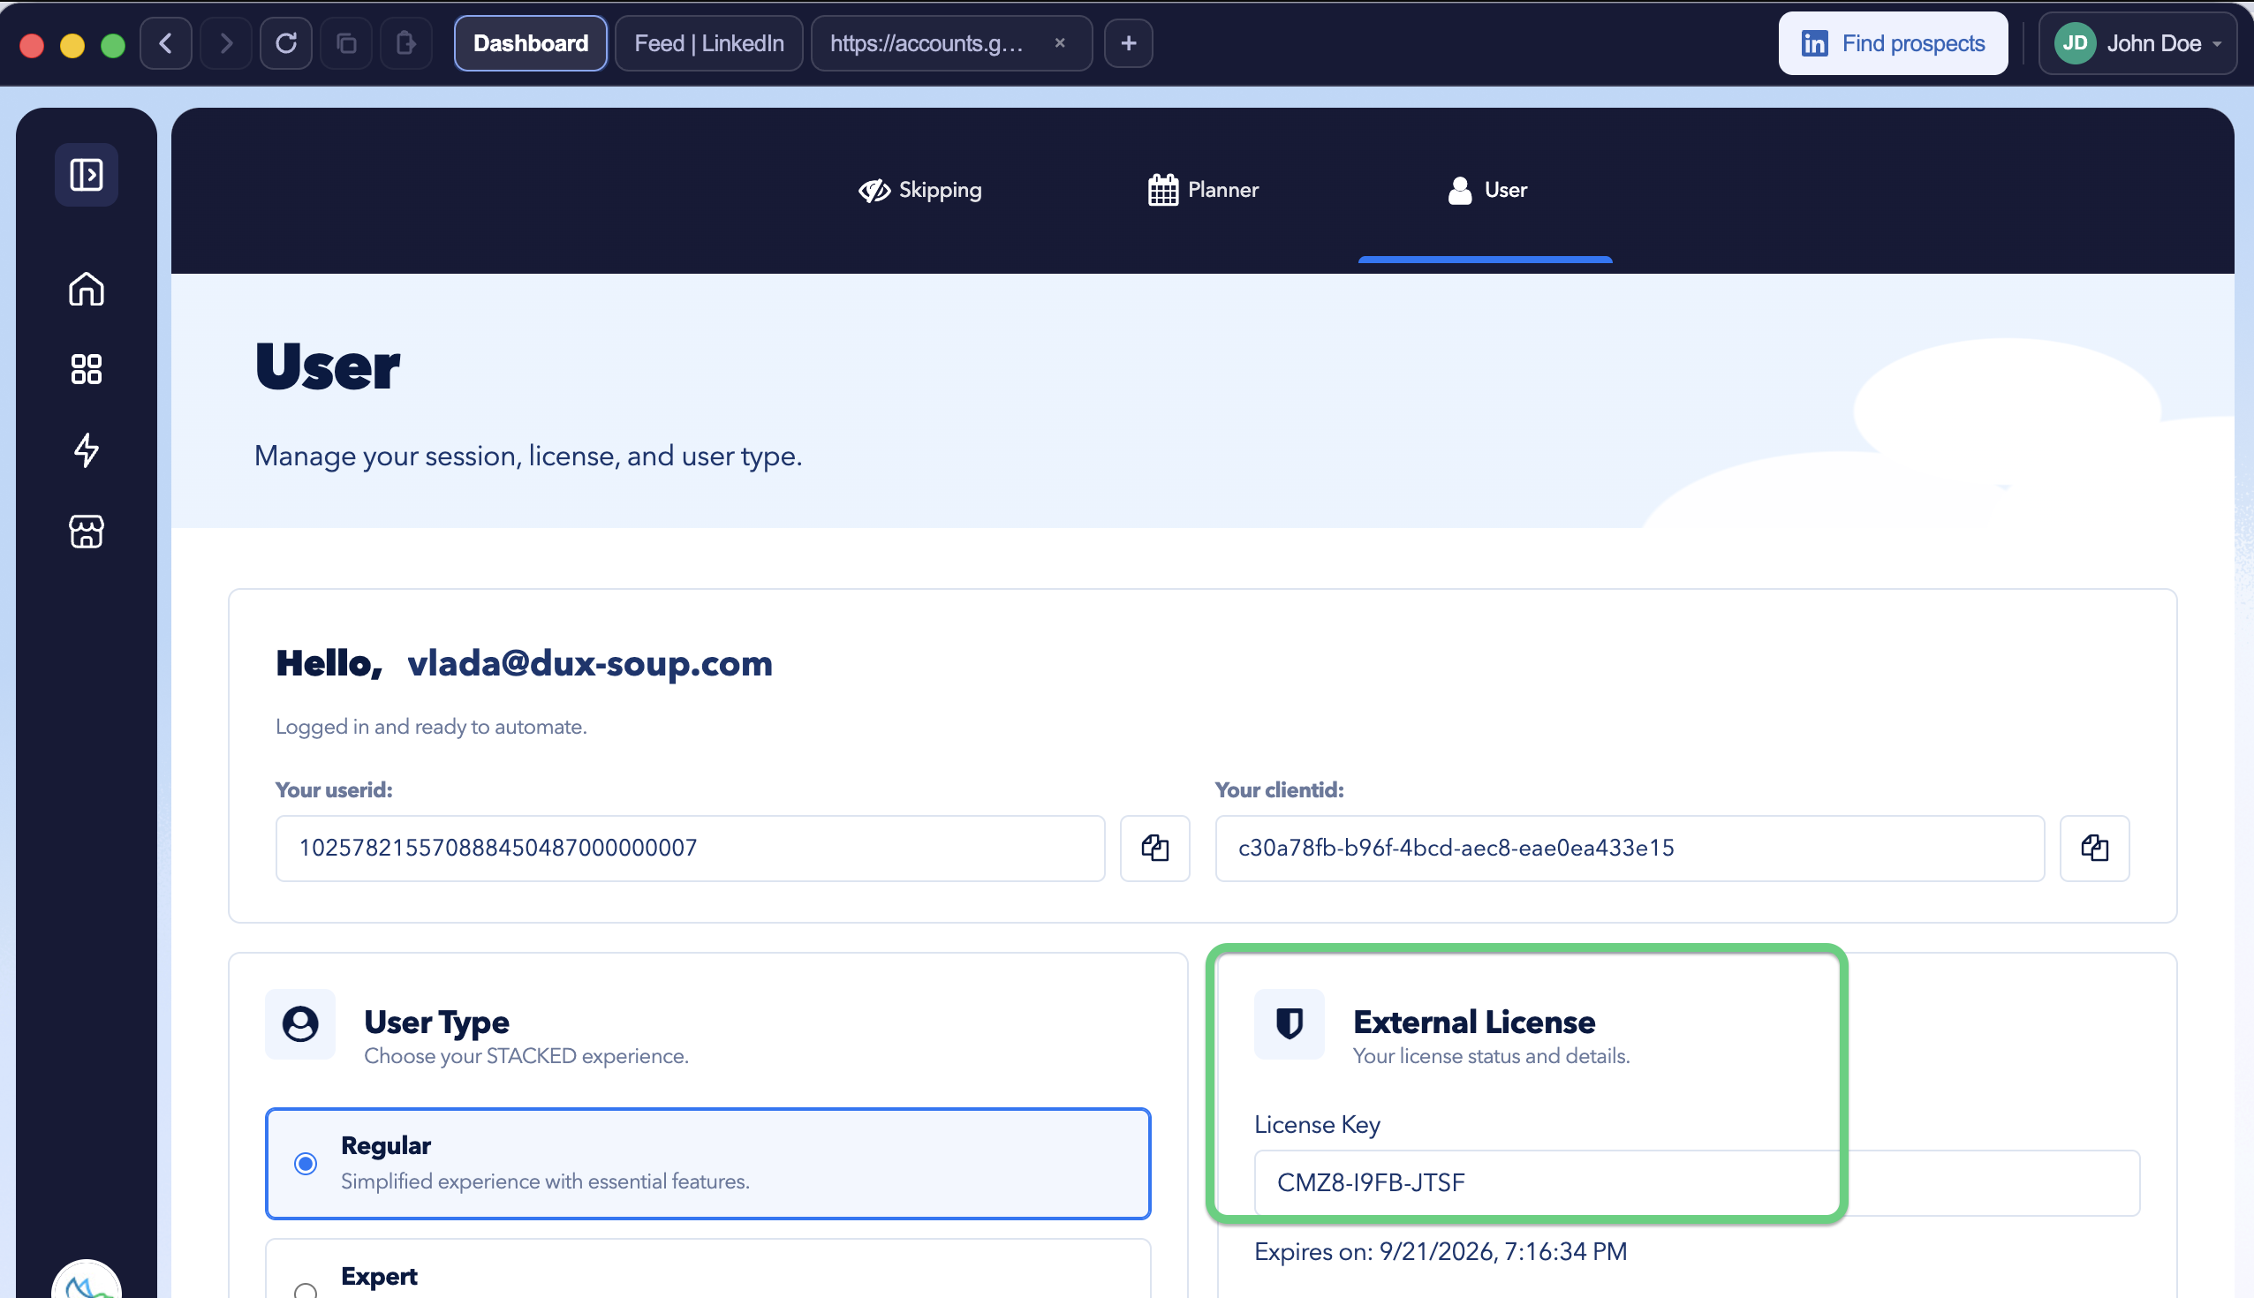Click the shield icon beside External License
2254x1298 pixels.
pos(1290,1023)
